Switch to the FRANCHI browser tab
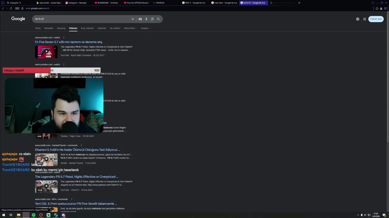Screen dimensions: 389x218 (x=165, y=3)
